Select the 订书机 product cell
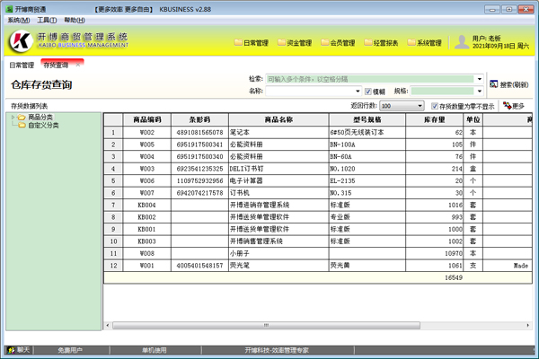Screen dimensions: 539x359 coord(278,193)
